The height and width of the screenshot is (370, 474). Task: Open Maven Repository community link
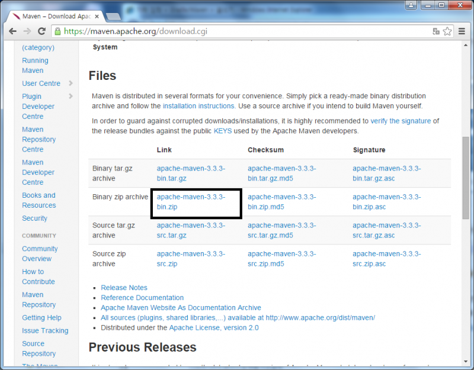pyautogui.click(x=39, y=300)
